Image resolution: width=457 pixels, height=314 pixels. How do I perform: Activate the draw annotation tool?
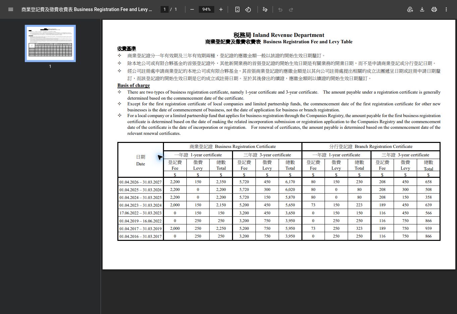[x=265, y=9]
